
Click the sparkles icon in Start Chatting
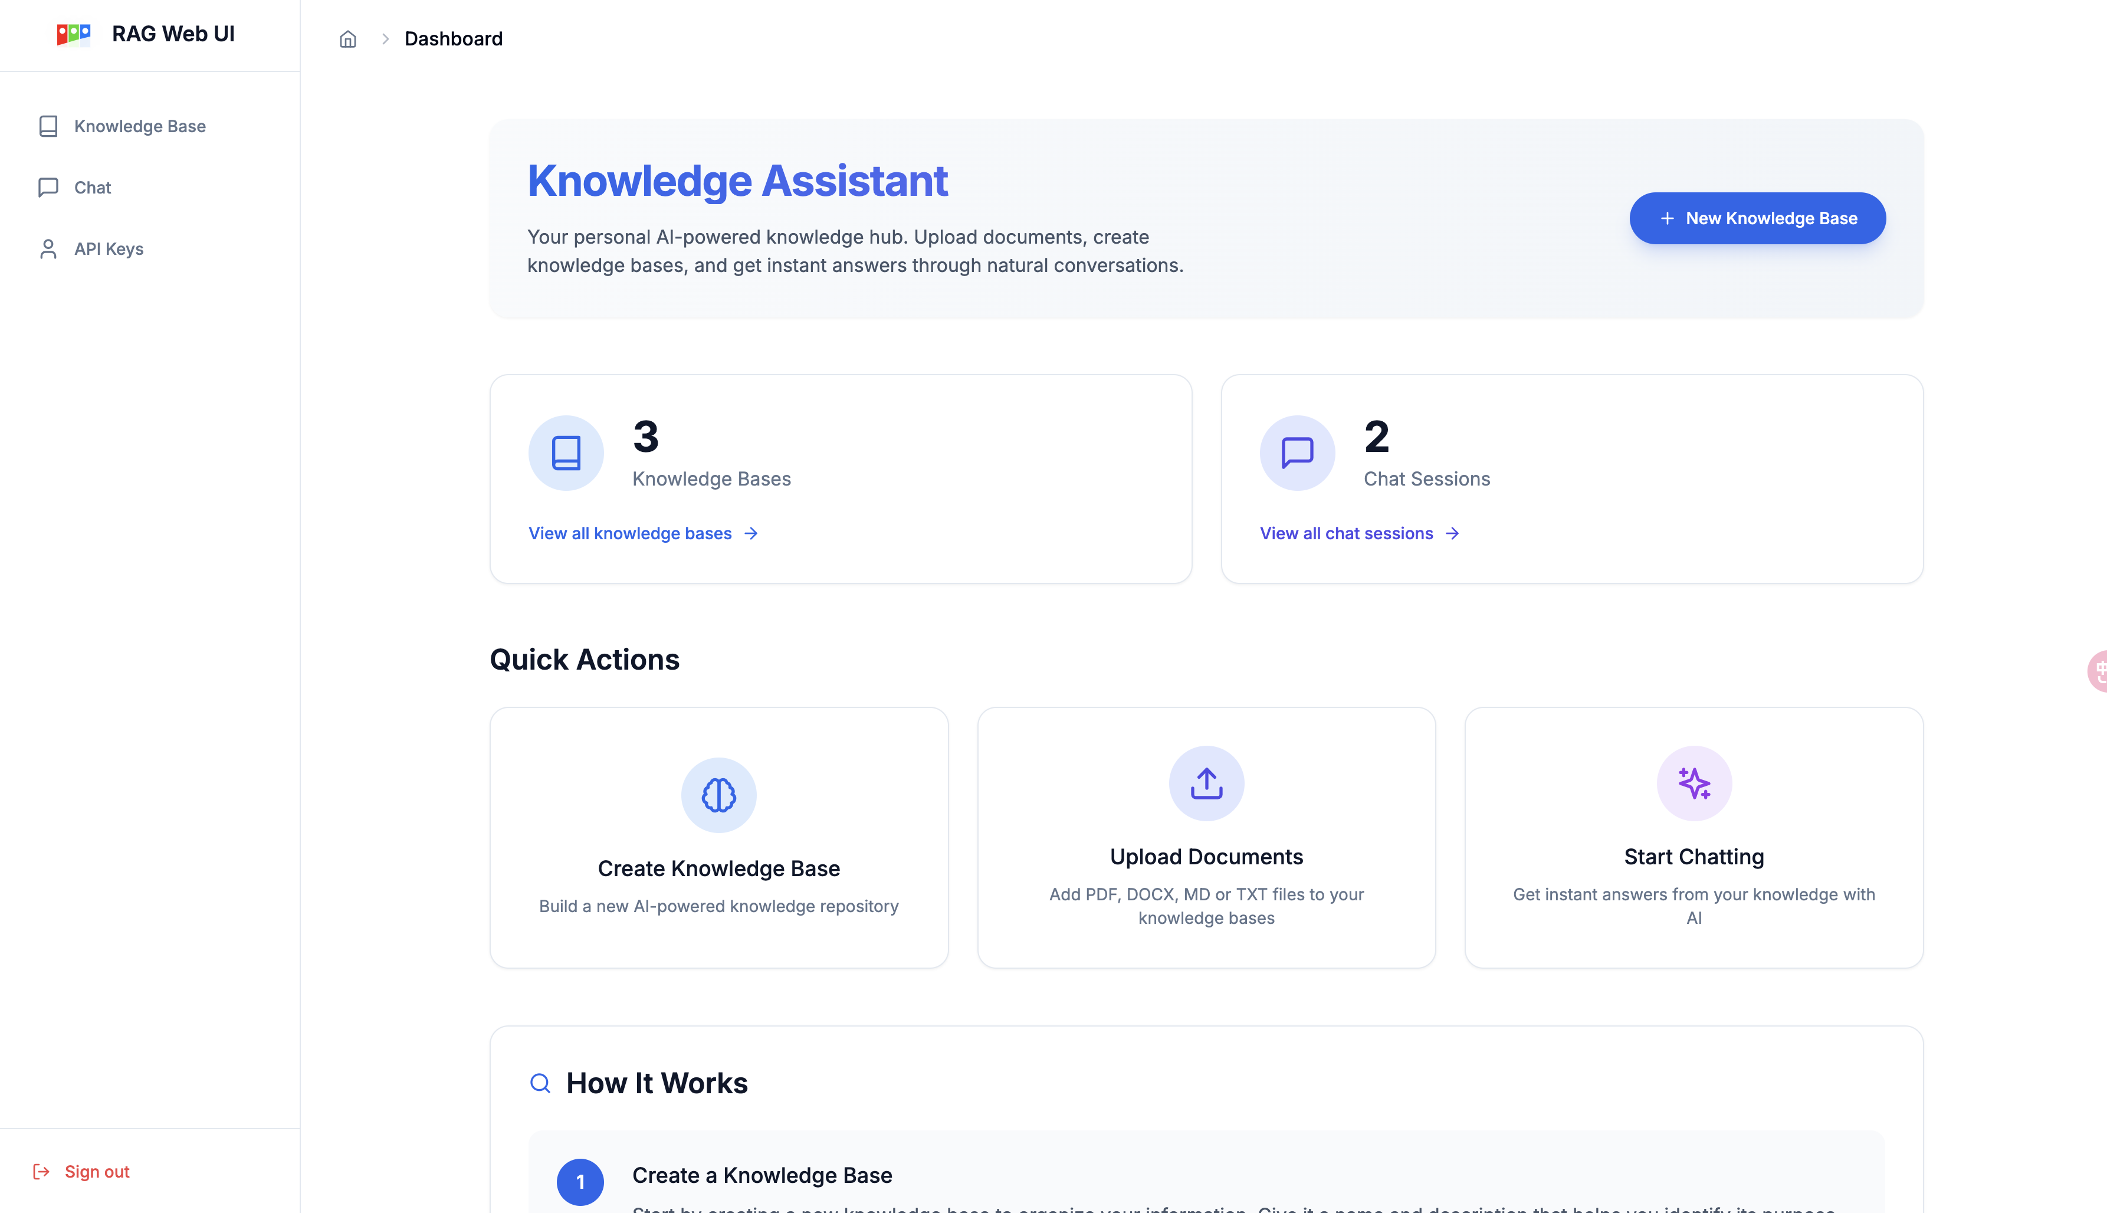[x=1694, y=783]
